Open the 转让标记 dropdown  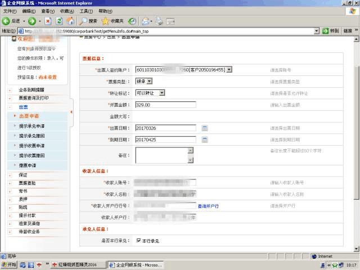(162, 93)
